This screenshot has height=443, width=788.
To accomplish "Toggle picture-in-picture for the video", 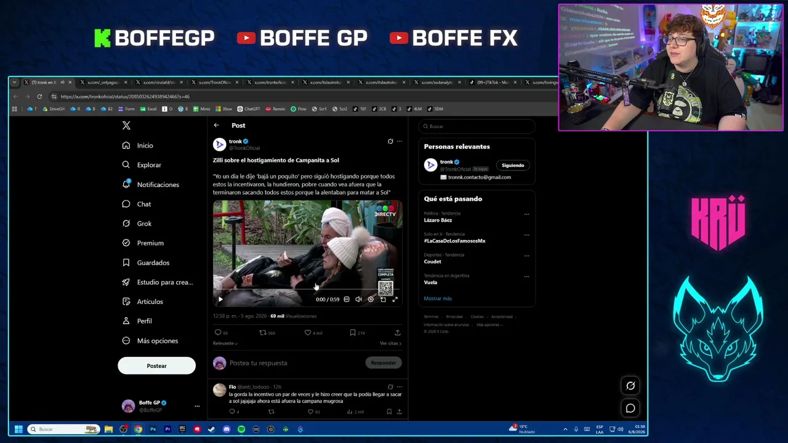I will [383, 300].
